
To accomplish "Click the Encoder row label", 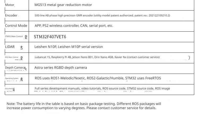I will 11,15.
